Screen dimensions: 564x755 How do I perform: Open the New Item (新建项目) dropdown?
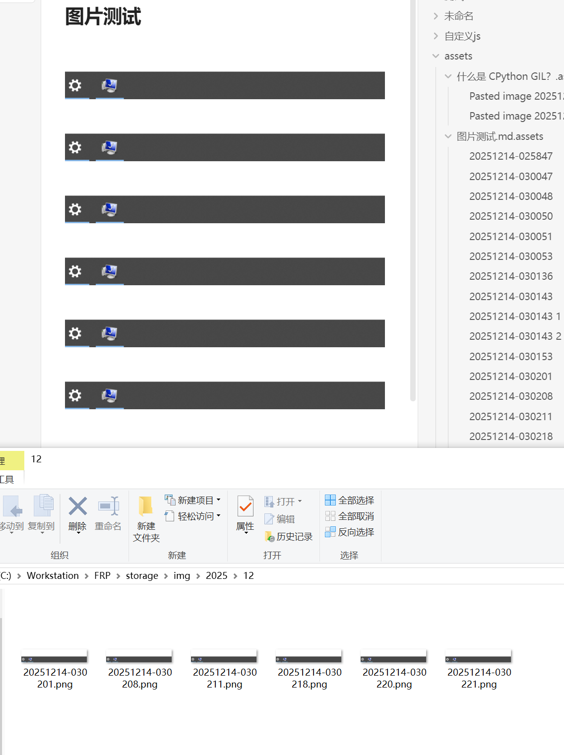[x=192, y=501]
